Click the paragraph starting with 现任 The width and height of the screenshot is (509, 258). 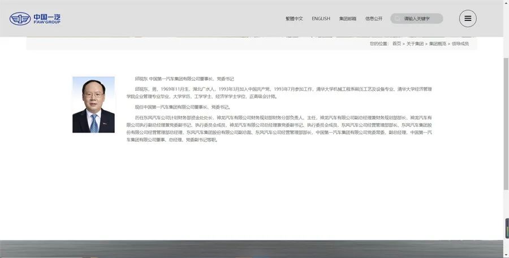(182, 107)
